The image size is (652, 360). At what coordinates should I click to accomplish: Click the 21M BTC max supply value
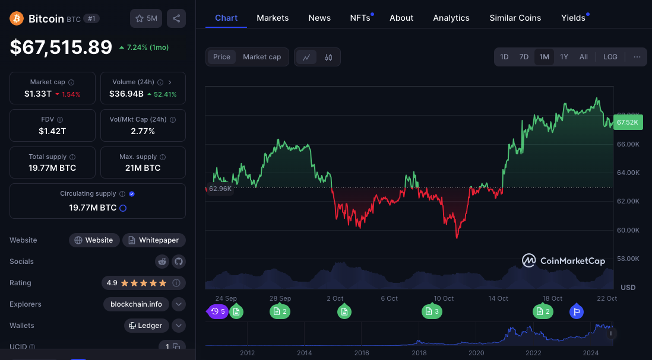pos(143,168)
